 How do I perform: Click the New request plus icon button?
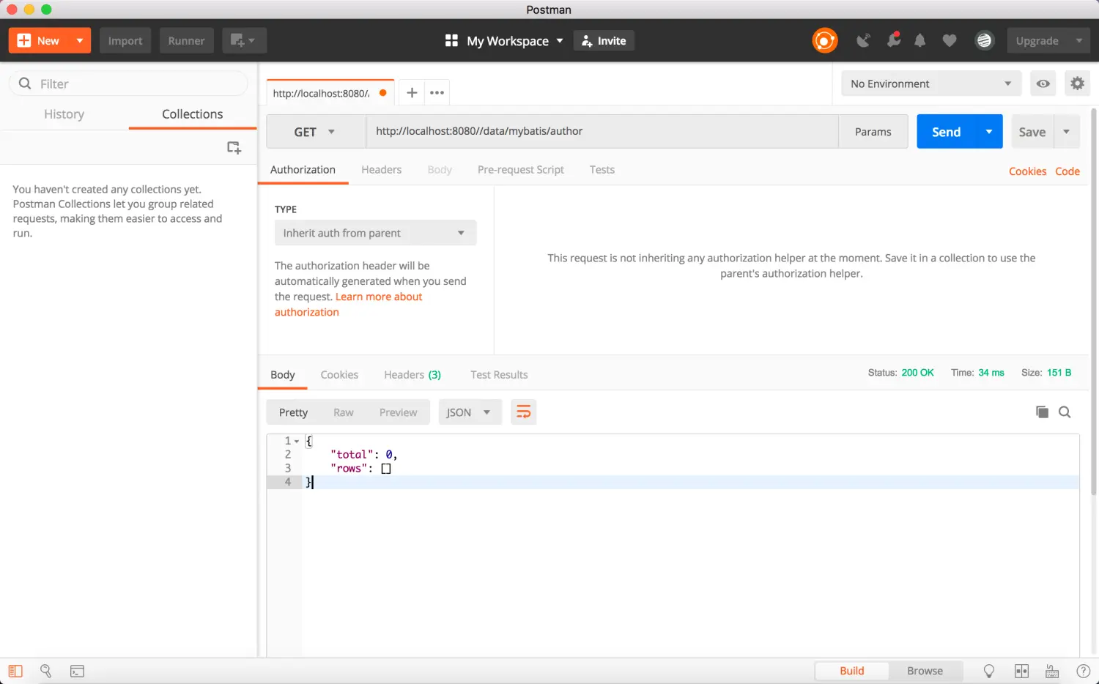tap(39, 41)
